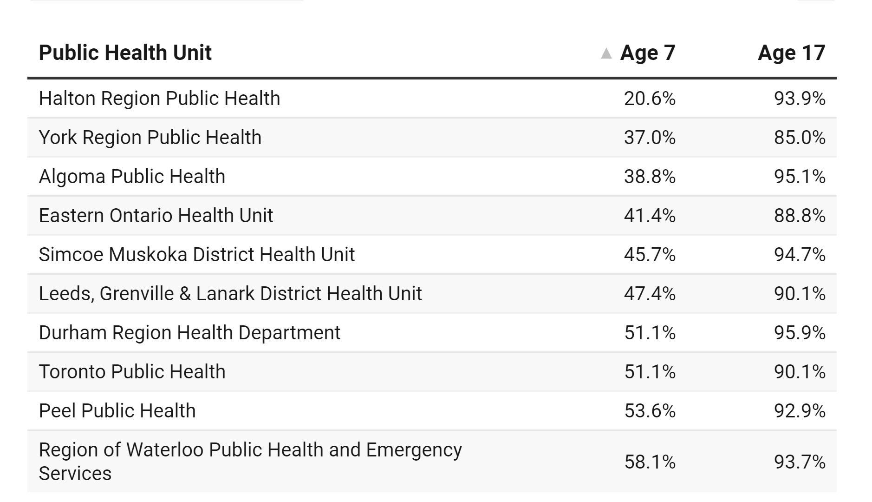872x502 pixels.
Task: Select Simcoe Muskoka District Health Unit
Action: point(196,255)
